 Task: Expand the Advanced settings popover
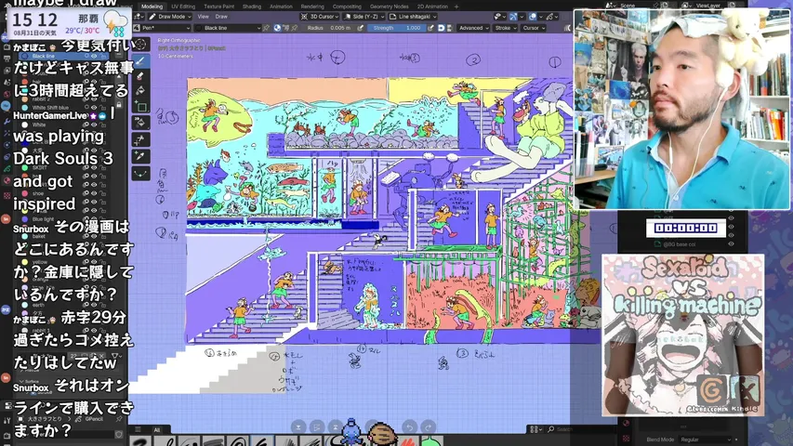(x=474, y=28)
